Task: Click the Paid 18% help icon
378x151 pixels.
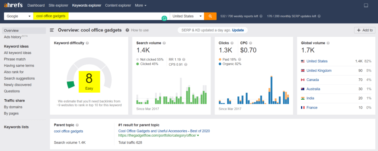Action: coord(240,59)
